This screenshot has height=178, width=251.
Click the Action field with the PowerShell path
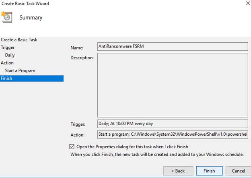173,135
